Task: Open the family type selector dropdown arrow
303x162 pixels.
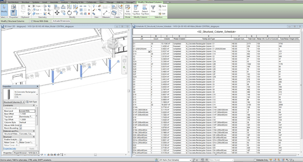Action: 37,94
